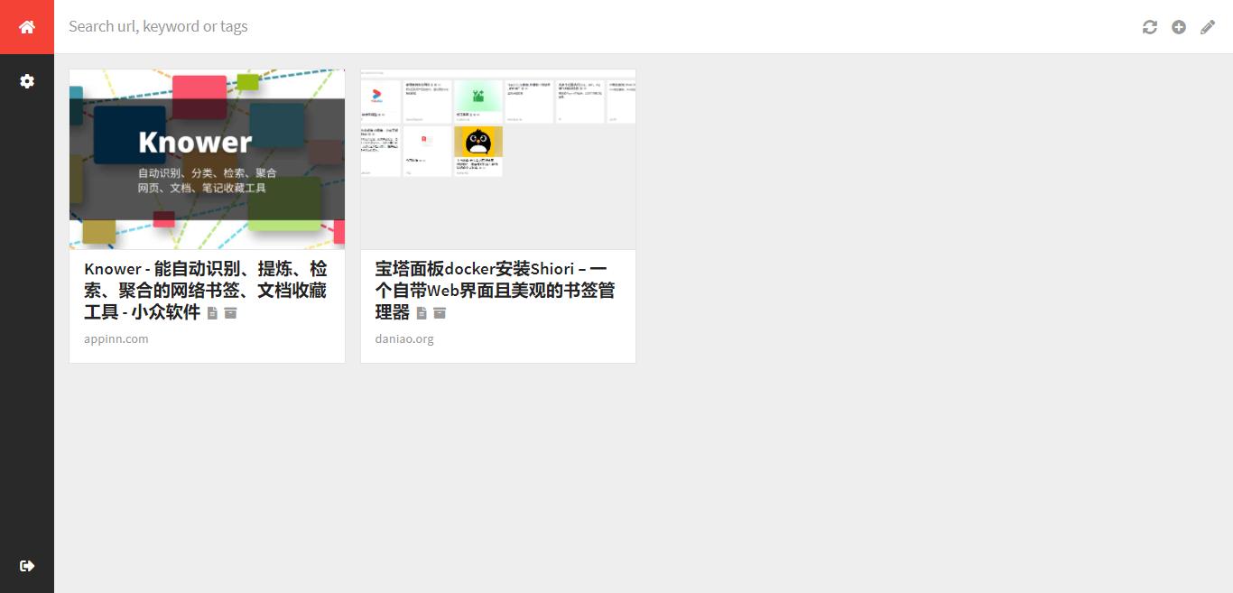Open readable content icon on the Knower bookmark
This screenshot has width=1233, height=593.
tap(213, 313)
